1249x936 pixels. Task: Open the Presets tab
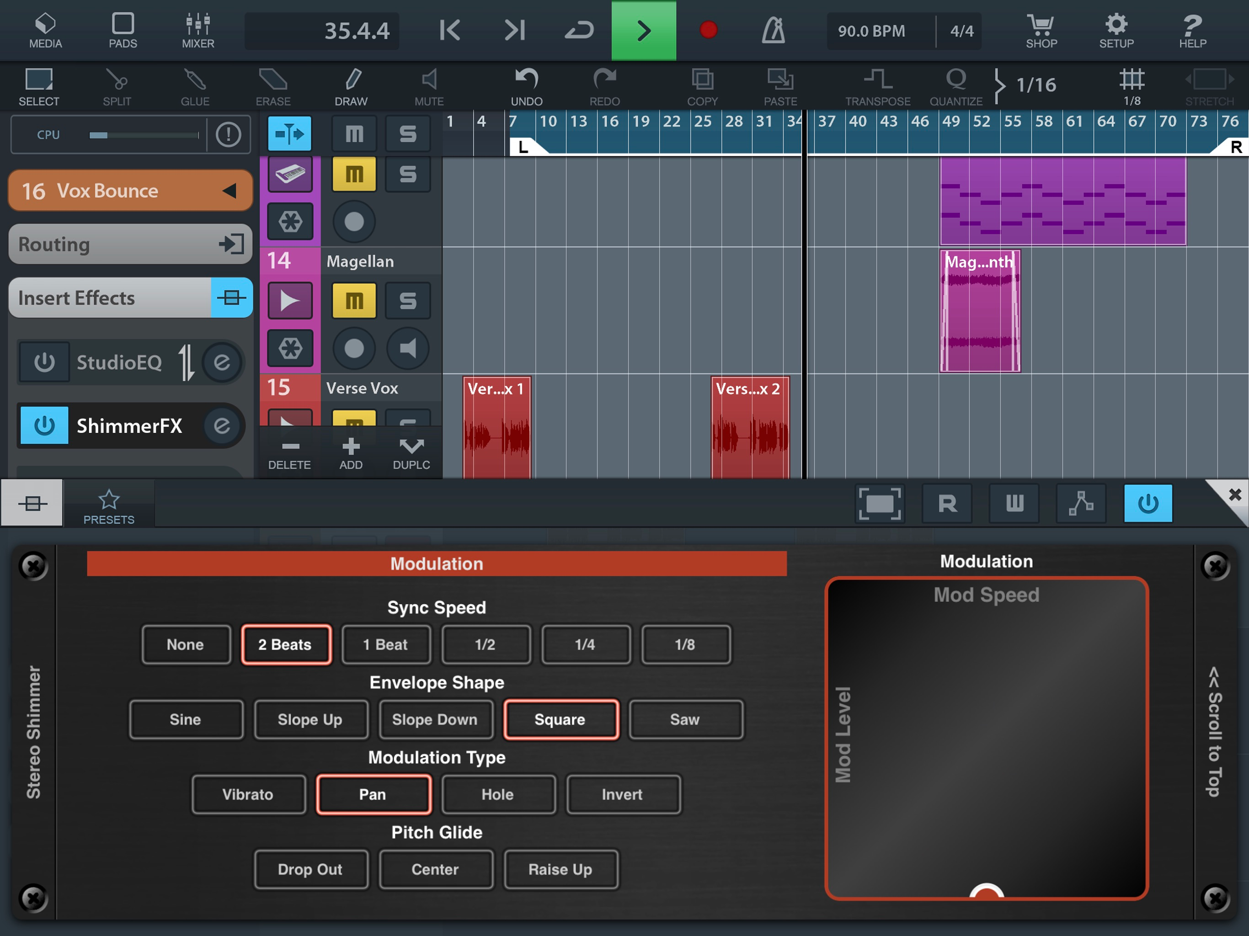click(x=108, y=505)
